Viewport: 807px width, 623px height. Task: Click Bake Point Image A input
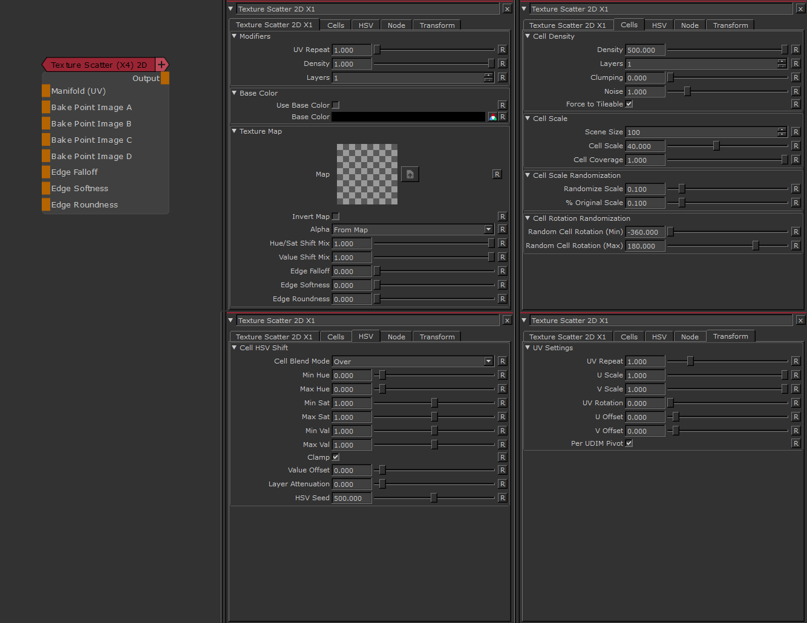click(46, 107)
